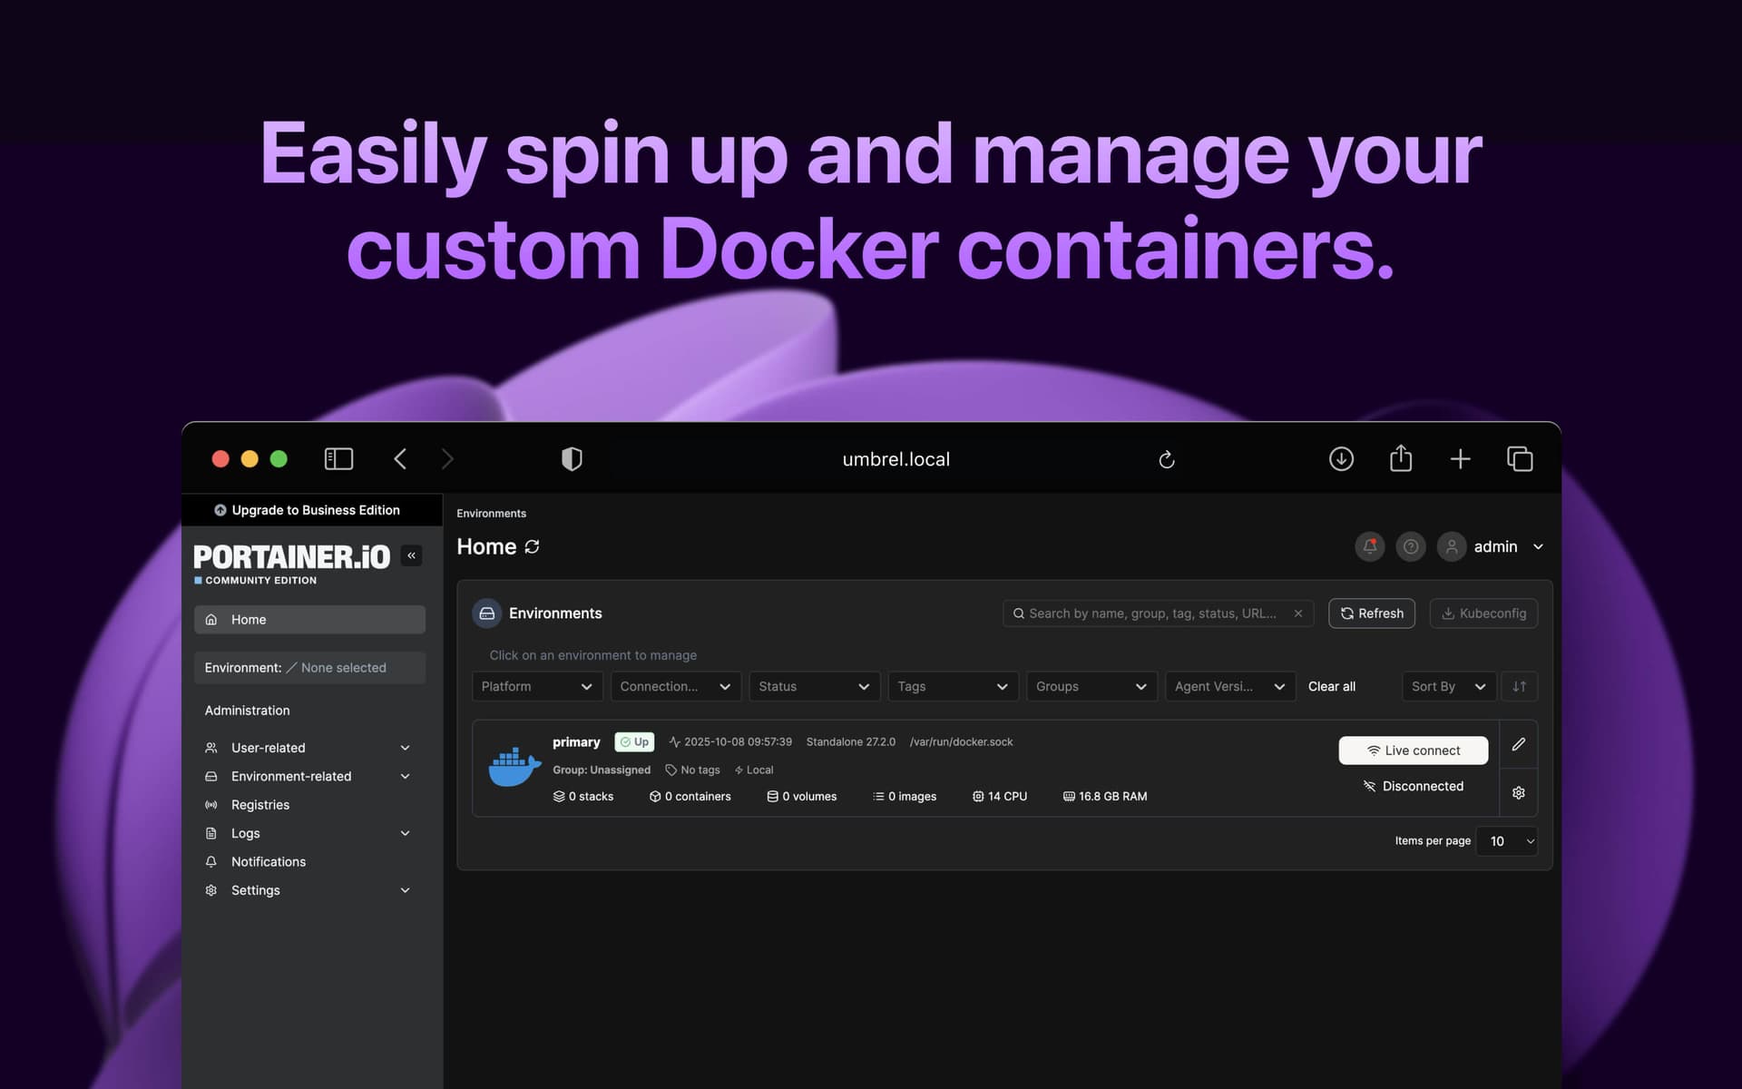Edit the primary environment using the pencil icon
Viewport: 1742px width, 1089px height.
coord(1519,744)
